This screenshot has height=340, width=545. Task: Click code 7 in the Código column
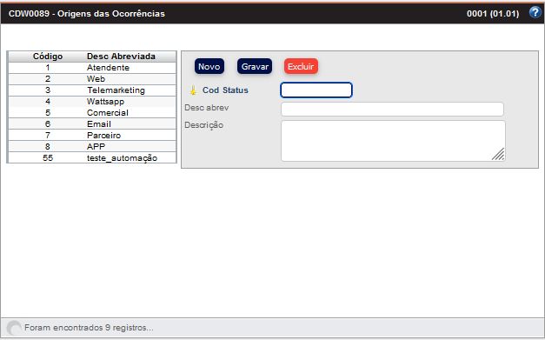coord(48,136)
